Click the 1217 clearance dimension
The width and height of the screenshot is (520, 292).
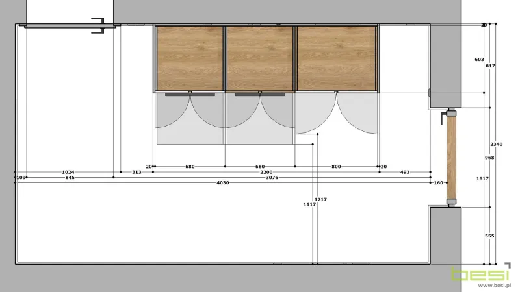(320, 200)
